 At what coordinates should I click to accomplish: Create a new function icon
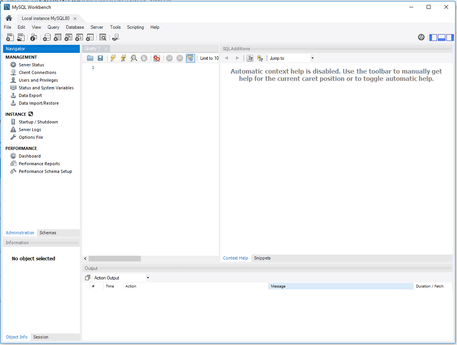(x=90, y=37)
